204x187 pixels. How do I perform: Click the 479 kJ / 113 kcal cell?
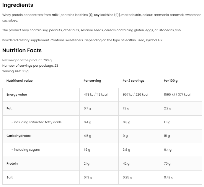tap(95, 94)
